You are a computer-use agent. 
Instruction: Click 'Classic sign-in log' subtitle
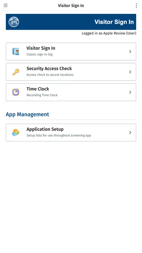click(x=39, y=55)
